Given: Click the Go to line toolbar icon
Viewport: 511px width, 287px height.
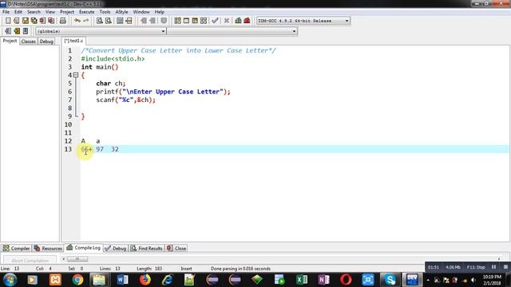Looking at the screenshot, I should tap(129, 21).
